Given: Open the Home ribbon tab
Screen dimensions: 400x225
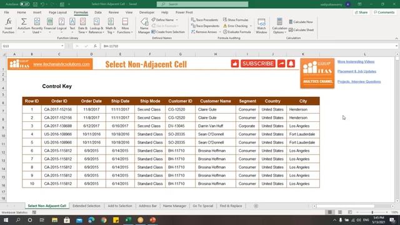Looking at the screenshot, I should click(x=21, y=12).
